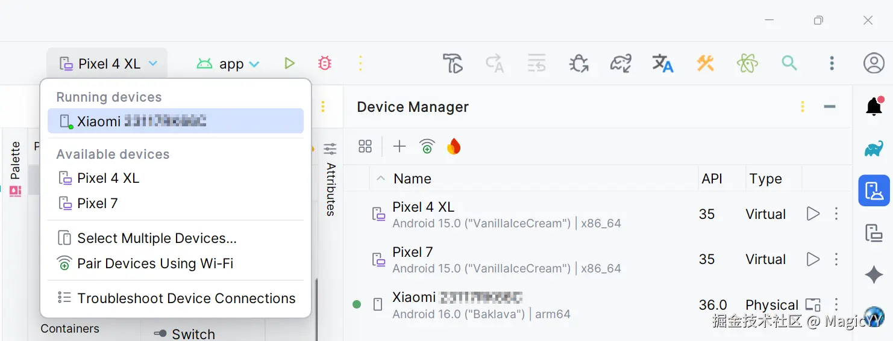The image size is (893, 341).
Task: Click the plus icon to add device
Action: pyautogui.click(x=399, y=146)
